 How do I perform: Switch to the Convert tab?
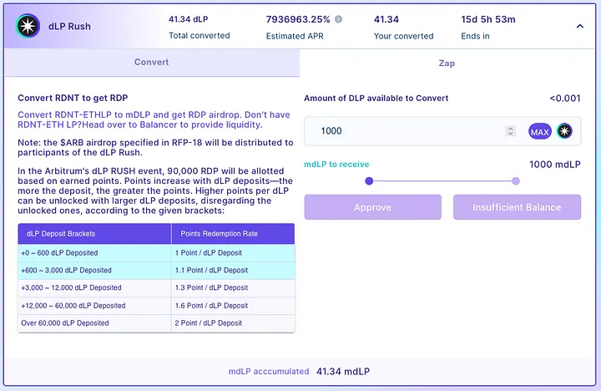click(152, 62)
